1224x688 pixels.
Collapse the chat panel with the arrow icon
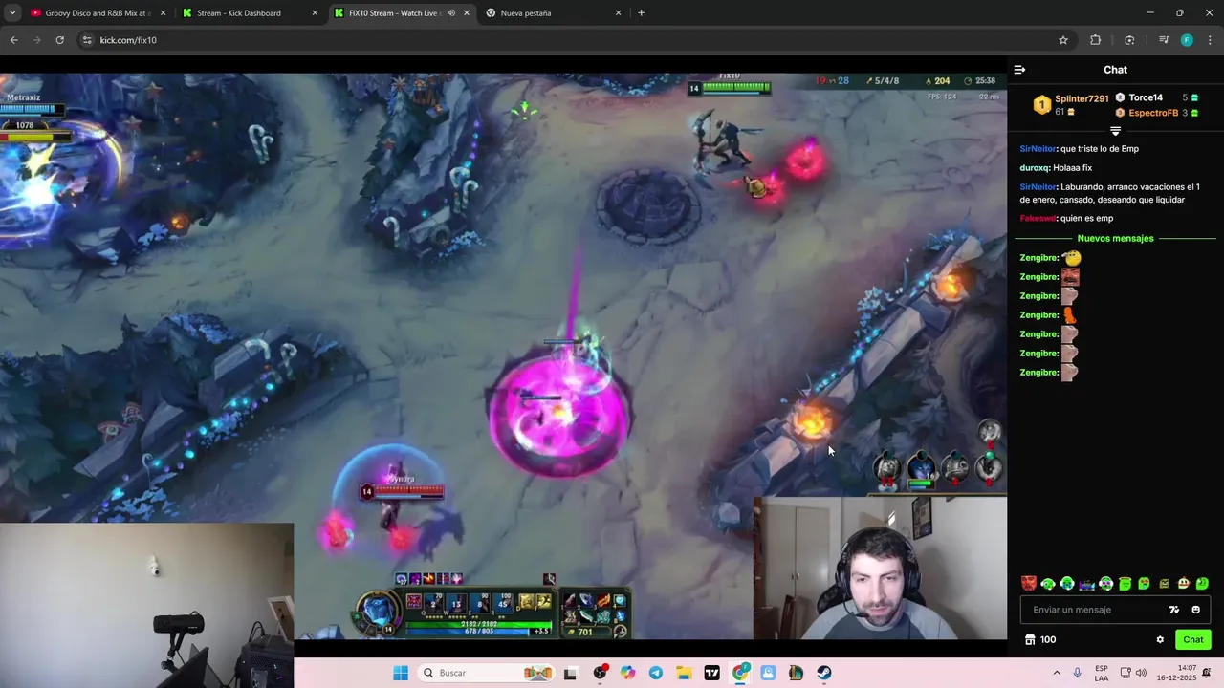1019,70
